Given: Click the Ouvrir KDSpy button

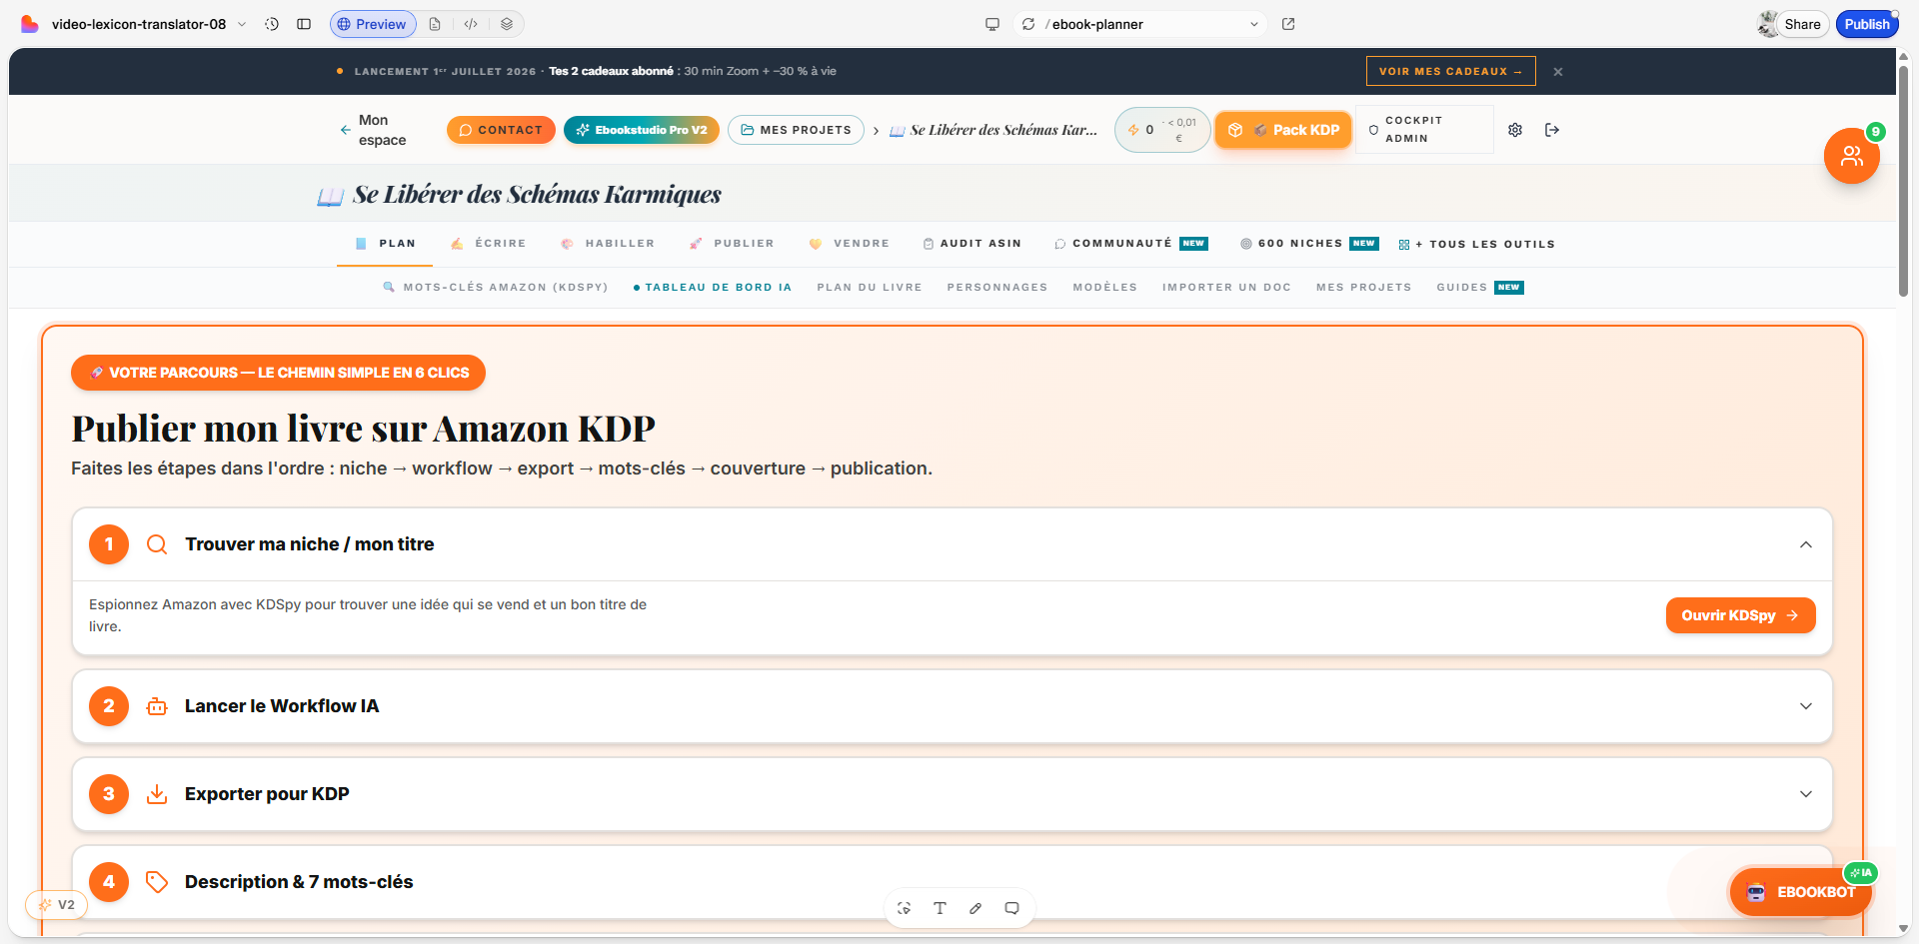Looking at the screenshot, I should (x=1740, y=615).
